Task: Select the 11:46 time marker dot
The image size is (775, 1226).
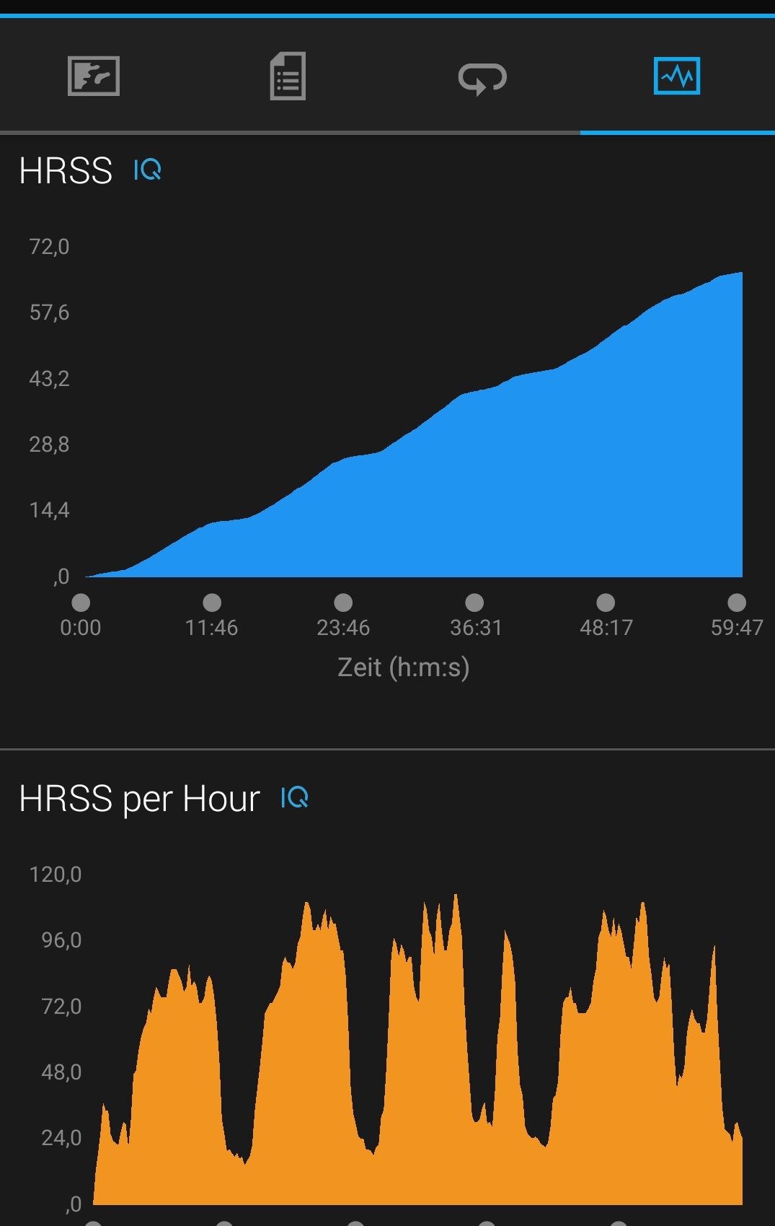Action: pyautogui.click(x=212, y=603)
